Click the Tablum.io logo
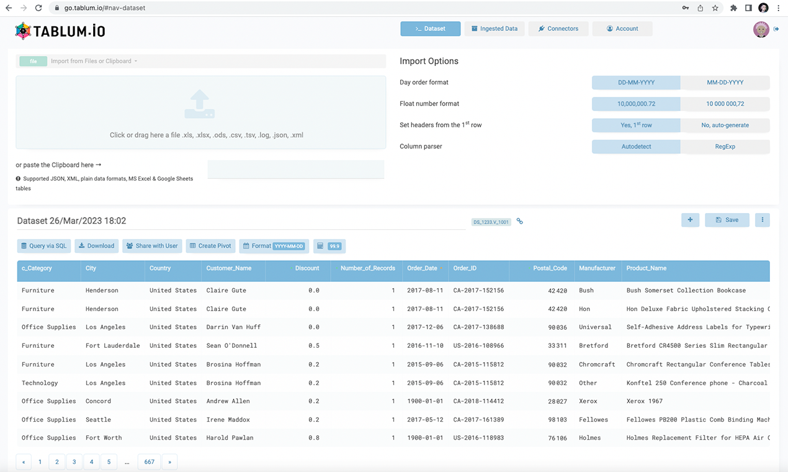This screenshot has height=472, width=788. [x=60, y=31]
